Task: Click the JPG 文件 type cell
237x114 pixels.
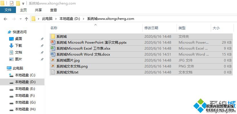Action: (186, 60)
